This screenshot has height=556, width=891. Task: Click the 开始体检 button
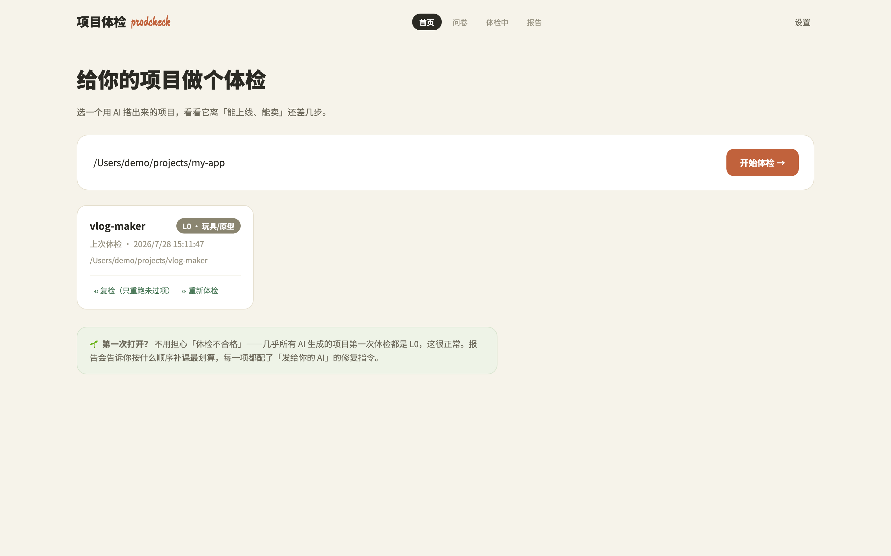pos(762,162)
